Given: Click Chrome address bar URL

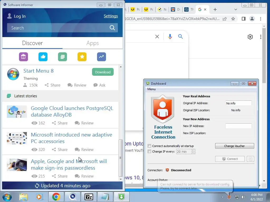Looking at the screenshot, I should 172,19.
